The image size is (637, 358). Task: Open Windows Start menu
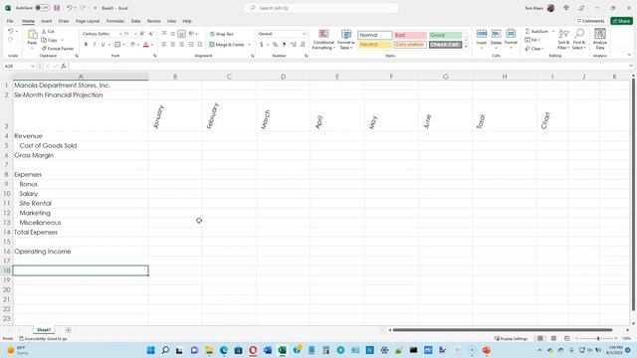[x=150, y=350]
